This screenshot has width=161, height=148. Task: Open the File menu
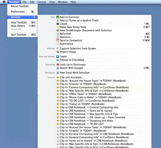[25, 2]
